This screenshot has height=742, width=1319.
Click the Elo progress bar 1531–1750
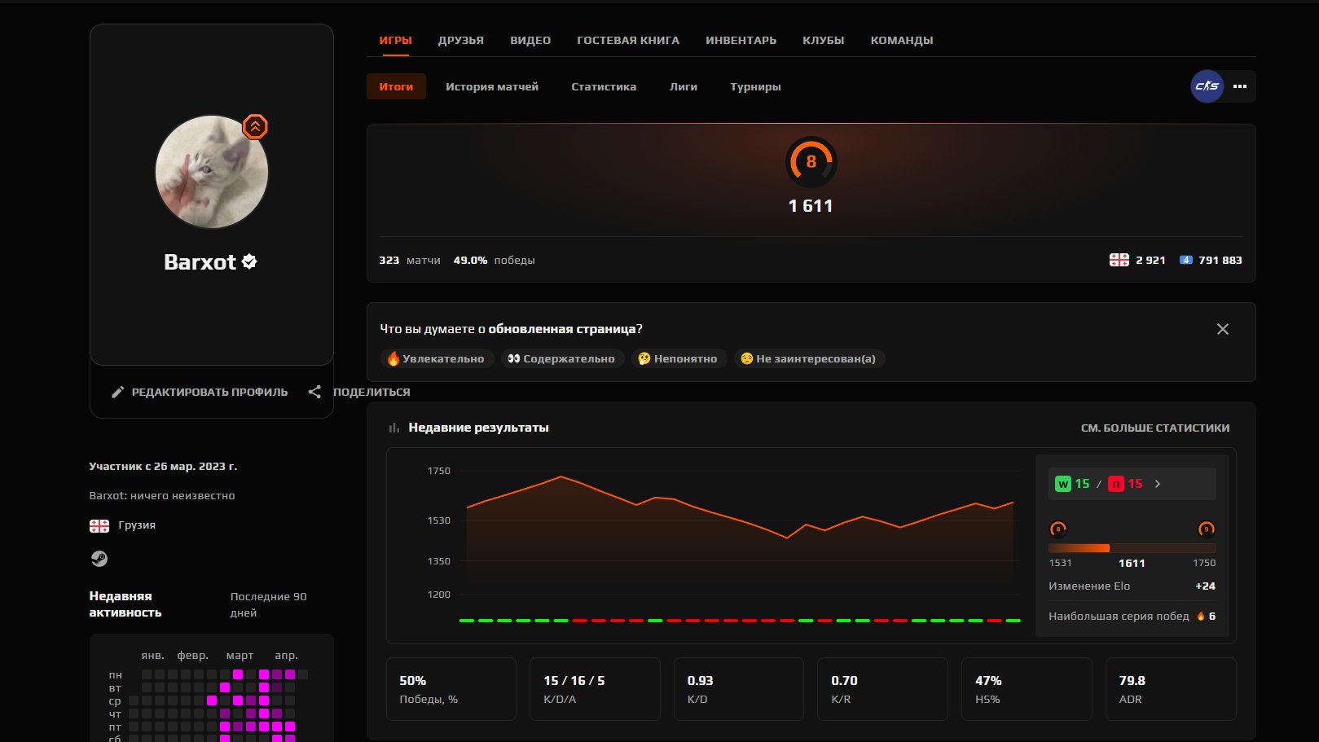1132,548
